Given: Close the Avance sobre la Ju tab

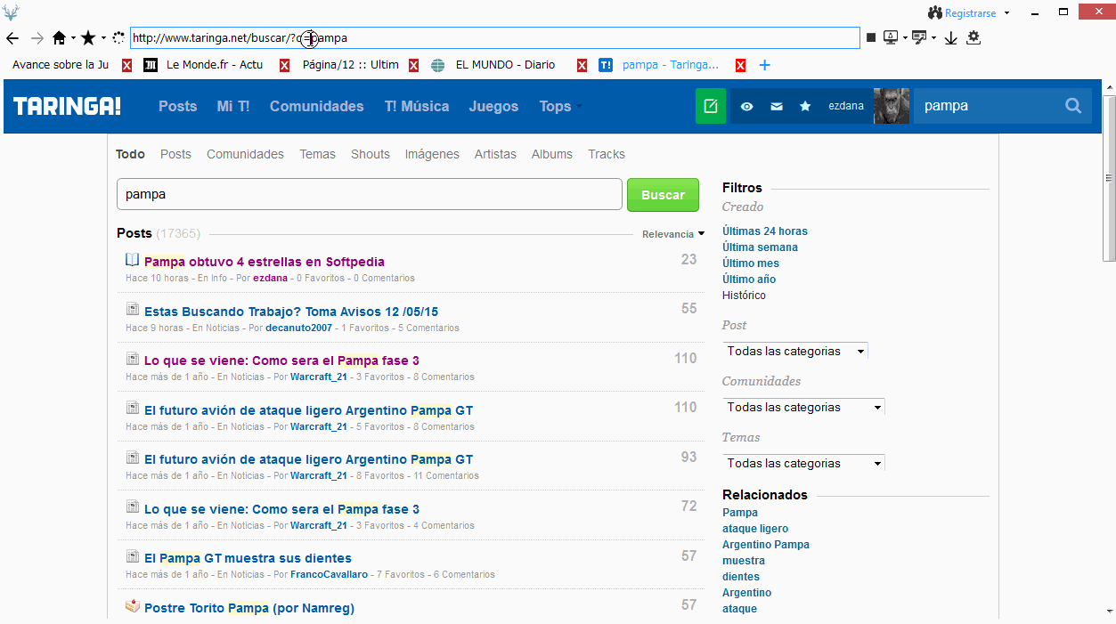Looking at the screenshot, I should tap(127, 65).
